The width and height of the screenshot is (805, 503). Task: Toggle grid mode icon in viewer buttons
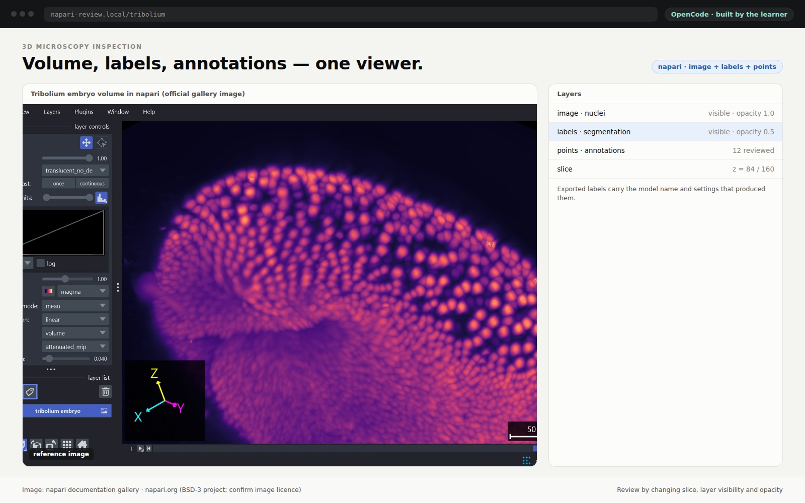click(67, 444)
